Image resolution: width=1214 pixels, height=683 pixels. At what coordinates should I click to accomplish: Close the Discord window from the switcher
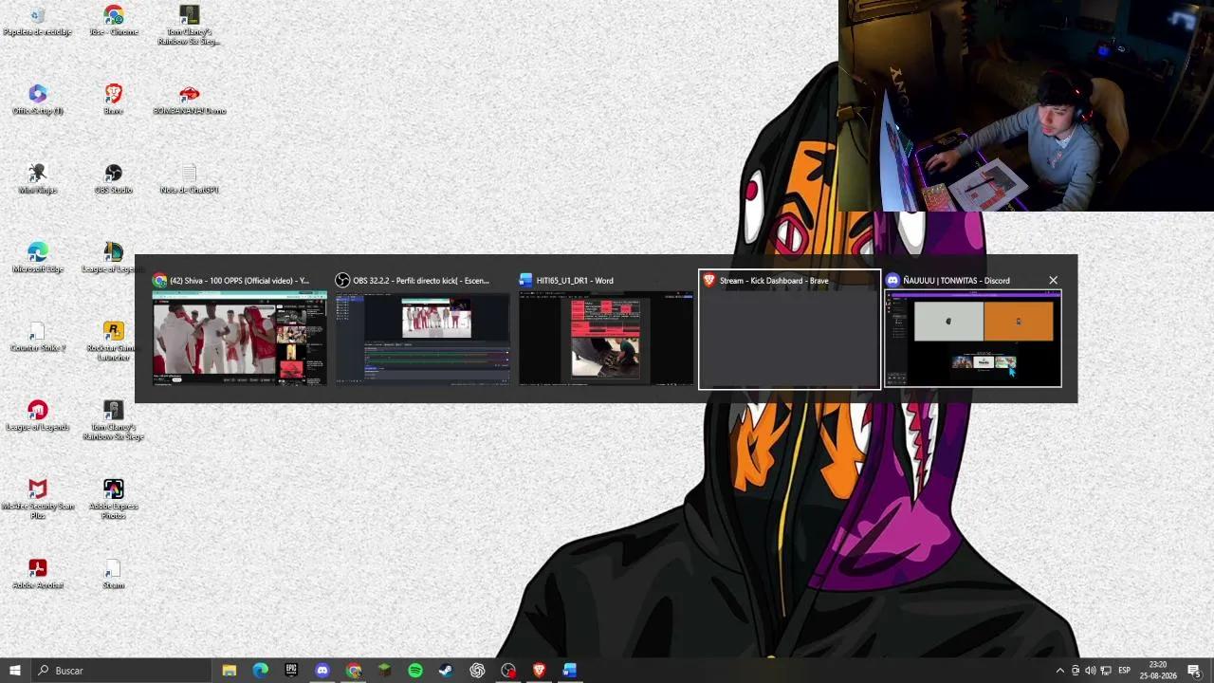(1053, 281)
